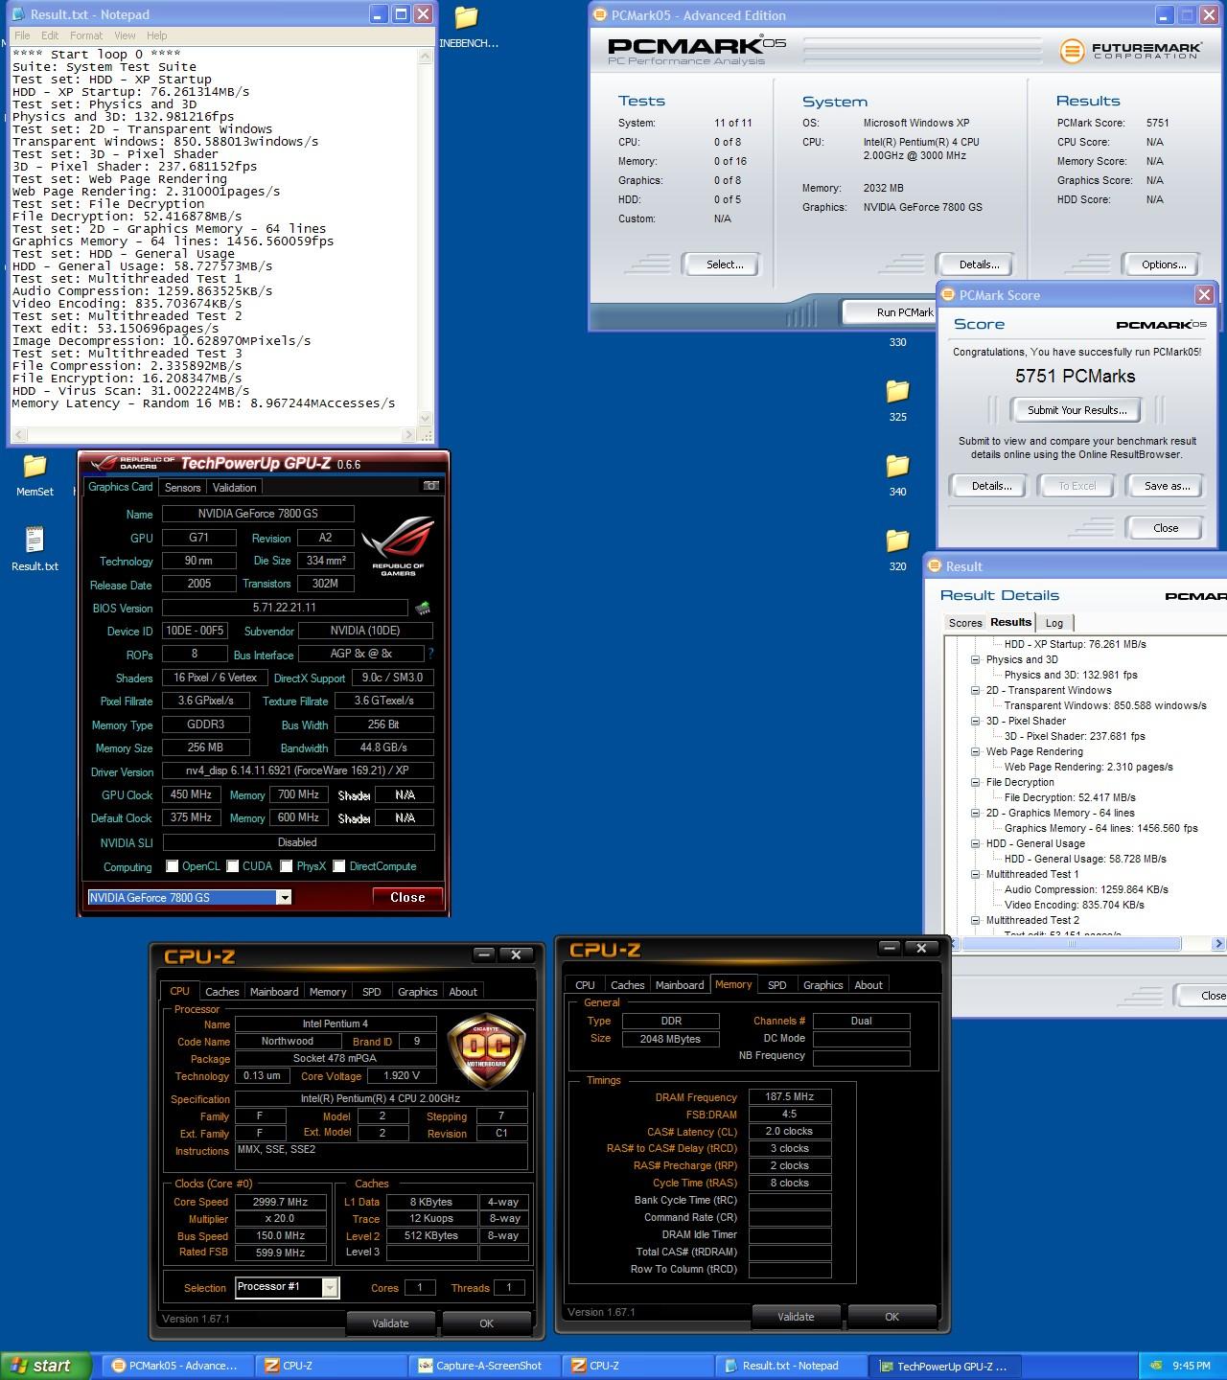Switch to the TechPowerUp GPU-Z taskbar item
This screenshot has width=1227, height=1380.
pyautogui.click(x=945, y=1366)
